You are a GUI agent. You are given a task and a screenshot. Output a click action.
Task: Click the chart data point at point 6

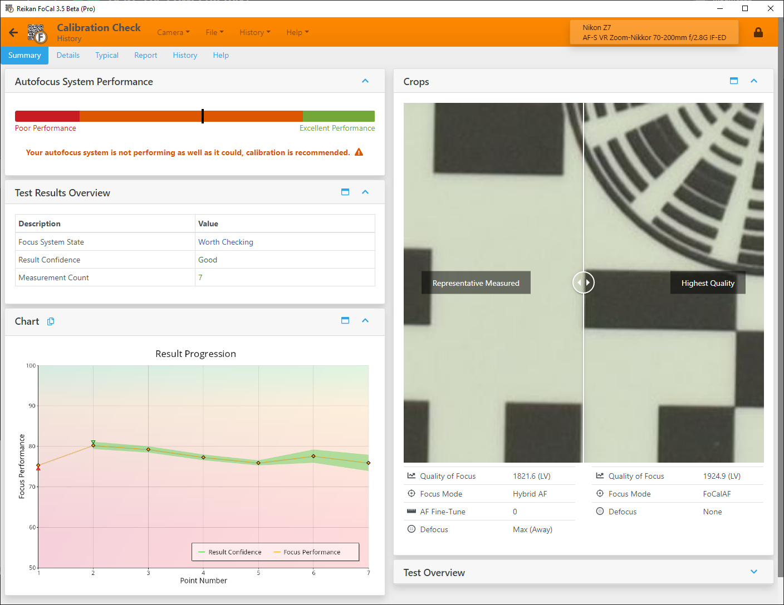(x=313, y=457)
